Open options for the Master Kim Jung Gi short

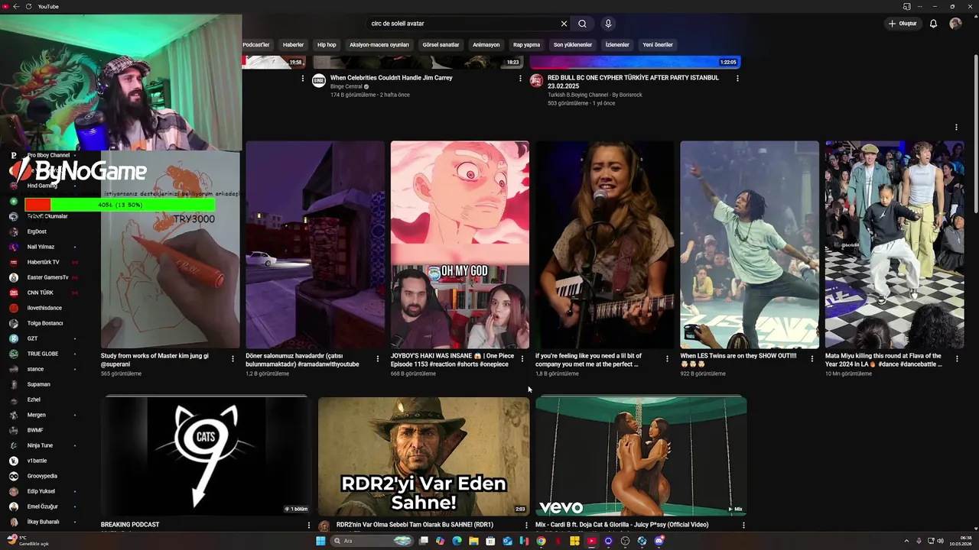[233, 358]
